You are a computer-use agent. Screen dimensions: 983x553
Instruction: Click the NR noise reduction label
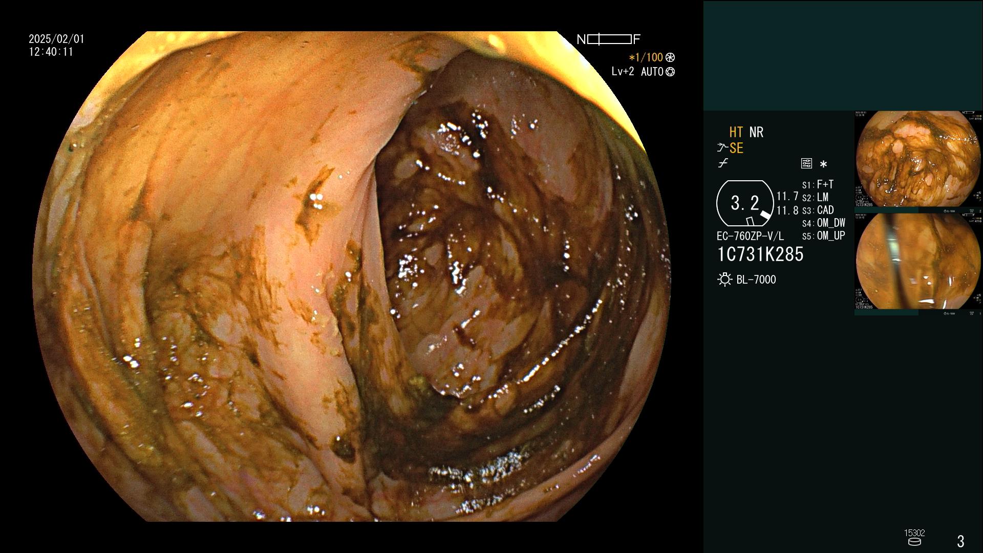coord(756,132)
